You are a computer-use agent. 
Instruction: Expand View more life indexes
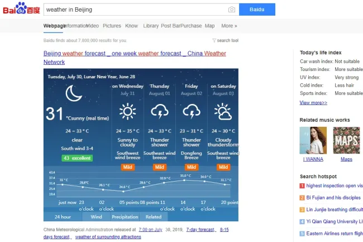coord(313,103)
